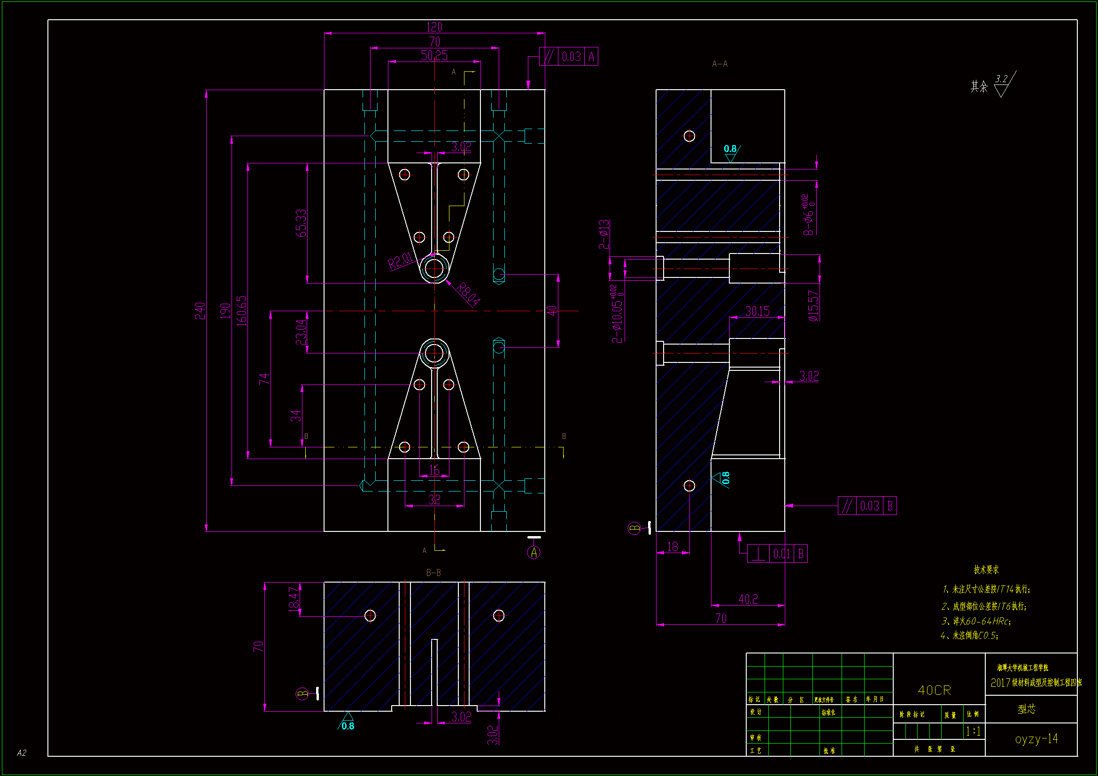Click the parallelism 0.03 A tolerance frame
Screen dimensions: 1098x776
pos(568,57)
